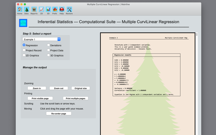The height and width of the screenshot is (135, 216).
Task: Click 'Variance = 0.000000' line in report
Action: tap(123, 88)
